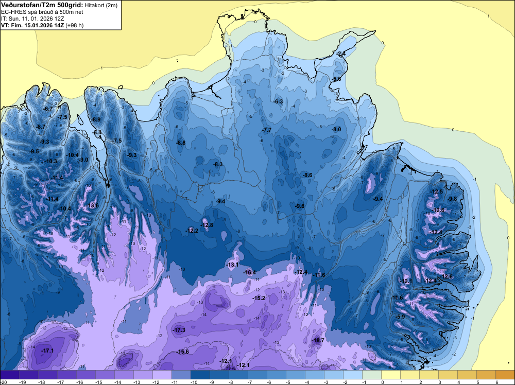Viewport: 515px width, 385px height.
Task: Click the -17.3 temperature label
Action: 179,330
